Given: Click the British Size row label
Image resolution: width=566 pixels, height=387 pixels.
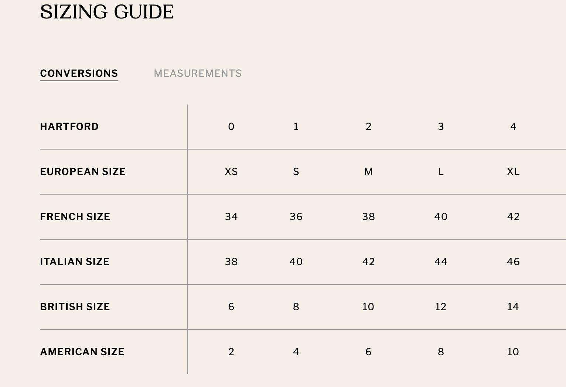Looking at the screenshot, I should click(x=75, y=307).
